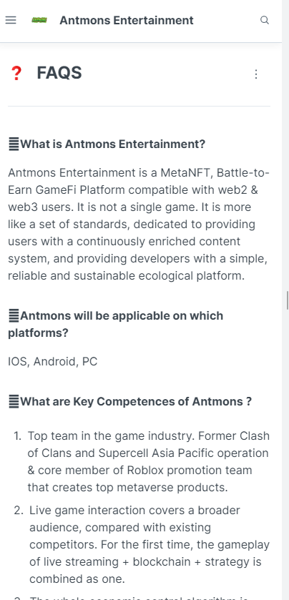Click the 'IOS, Android, PC' answer text

coord(53,361)
